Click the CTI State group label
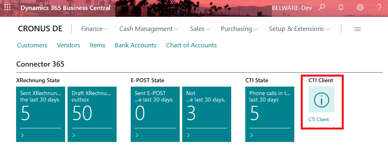 [257, 81]
